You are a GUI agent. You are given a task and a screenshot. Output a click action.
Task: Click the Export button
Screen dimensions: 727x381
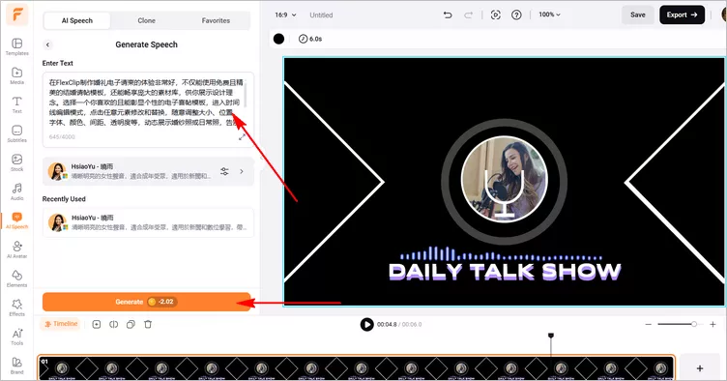click(682, 15)
